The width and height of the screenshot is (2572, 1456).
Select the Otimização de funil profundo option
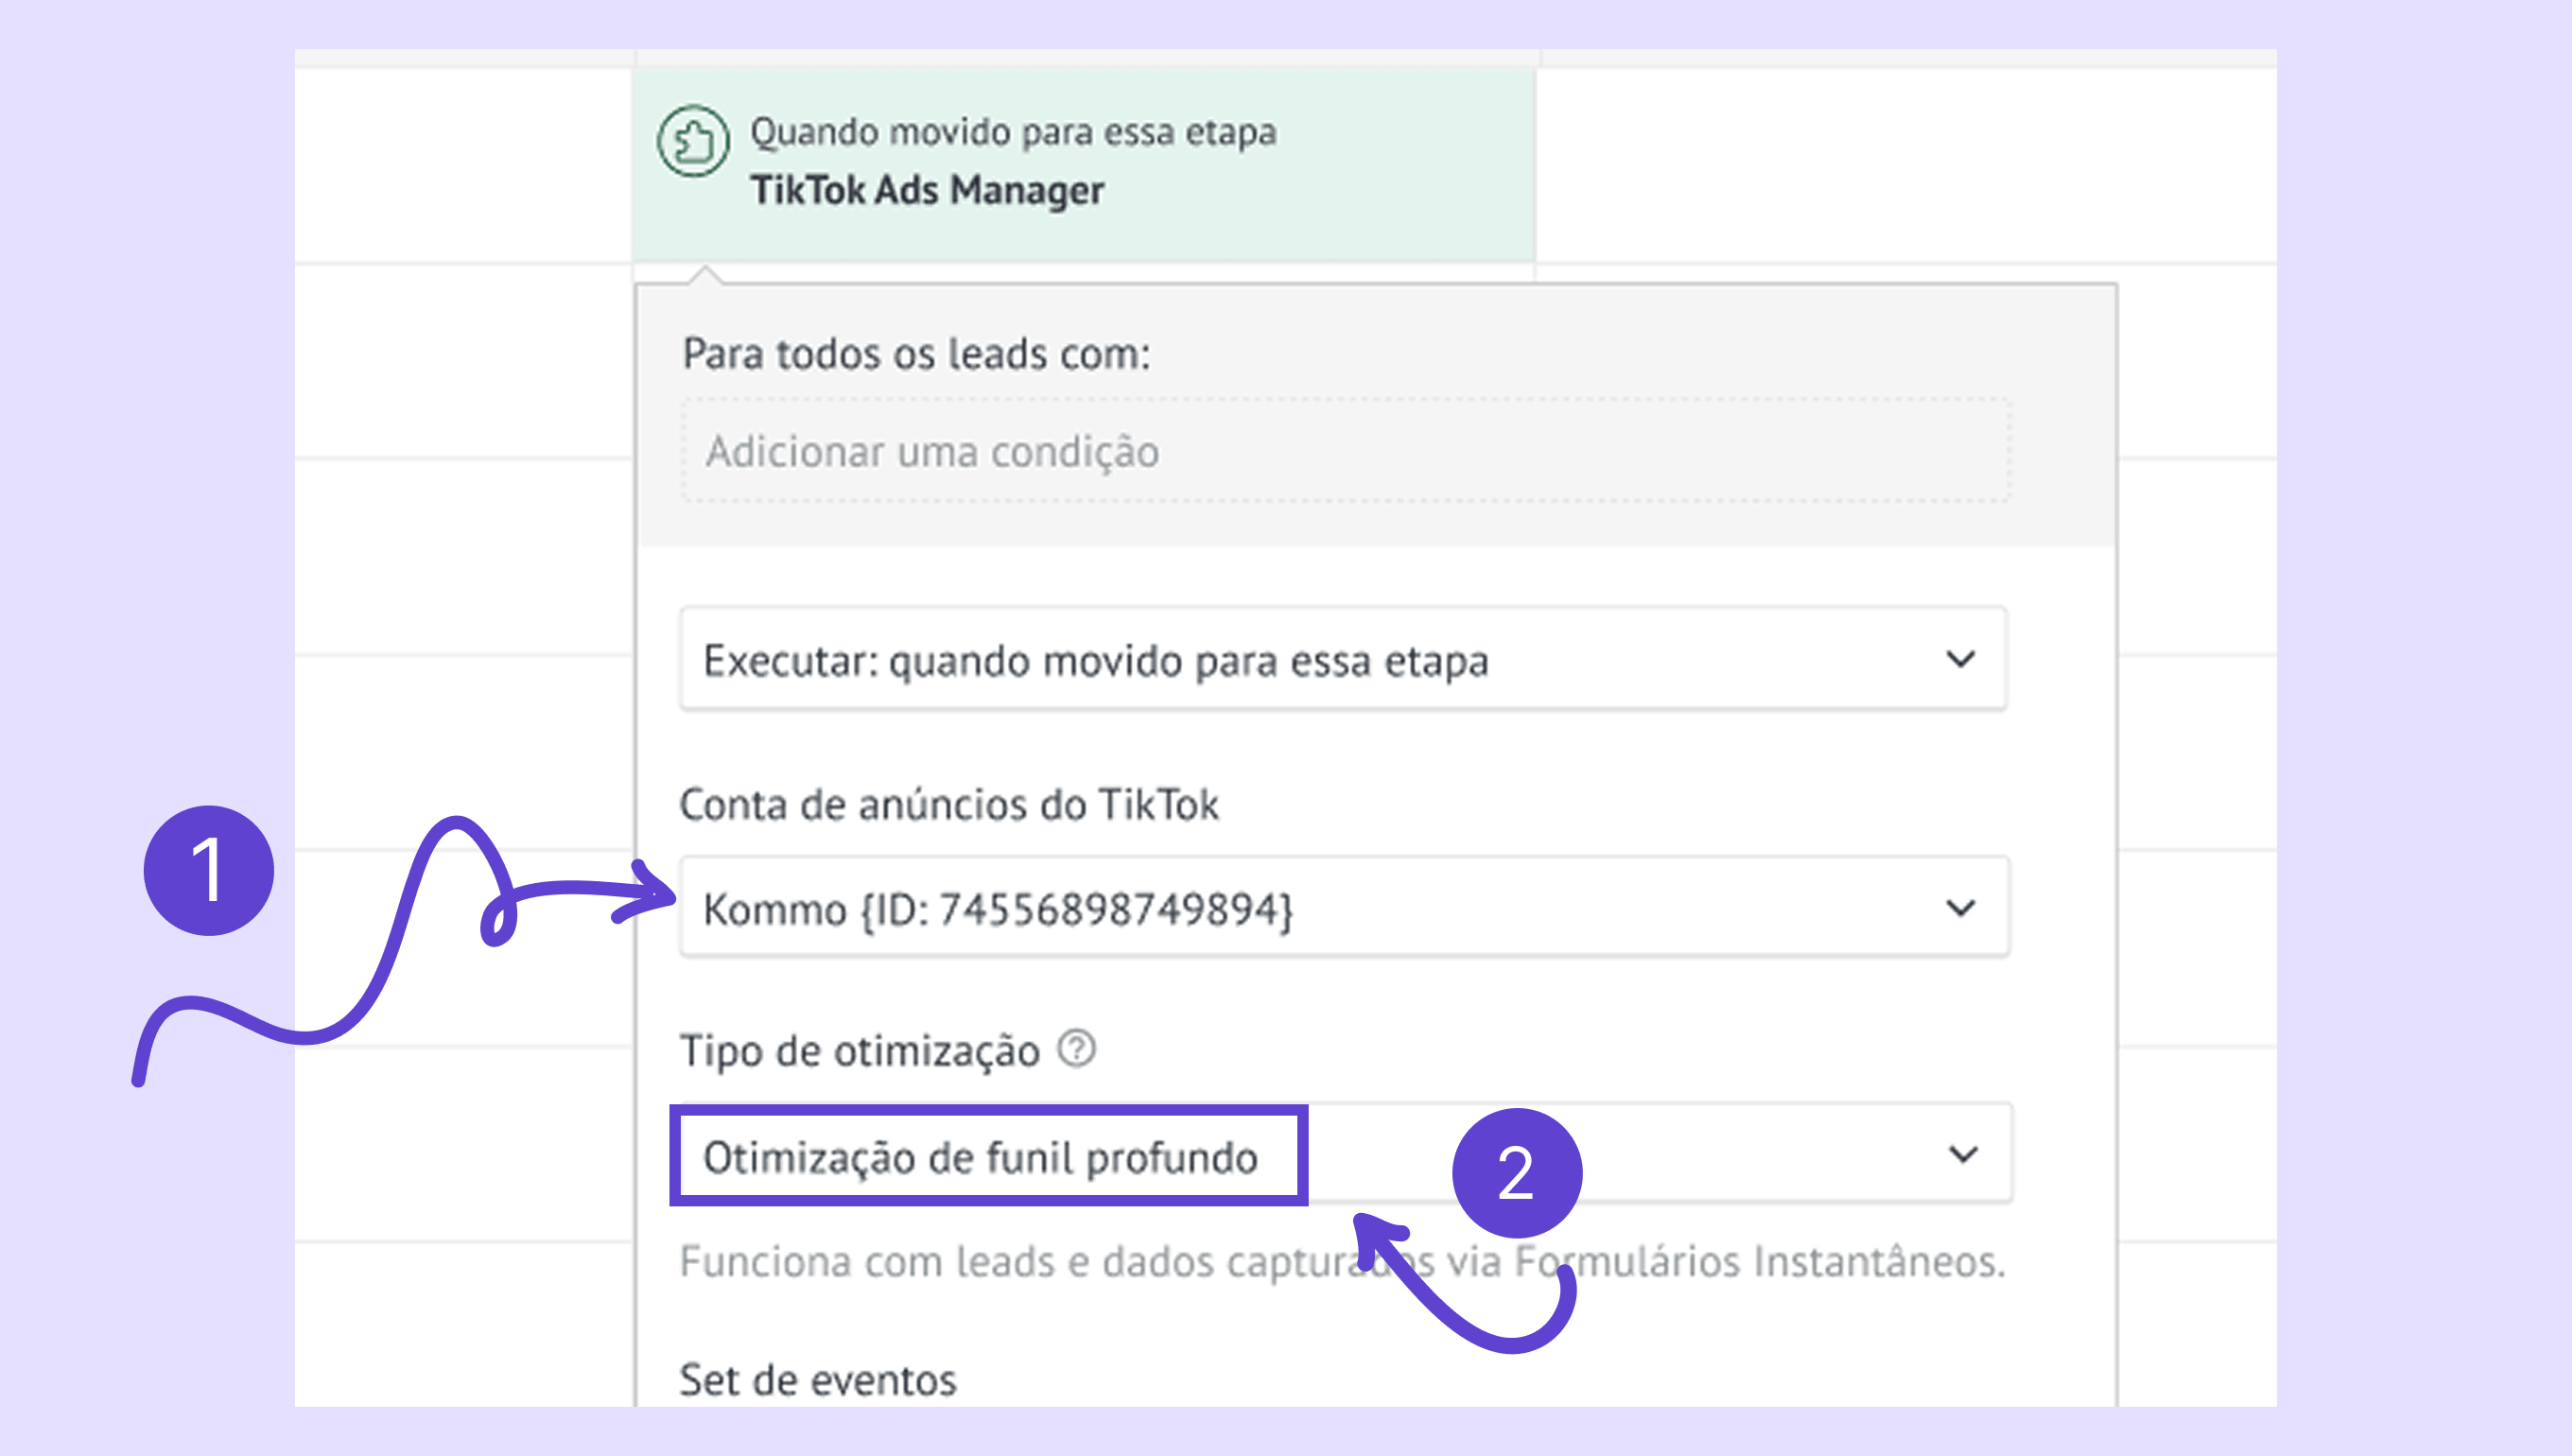point(981,1157)
